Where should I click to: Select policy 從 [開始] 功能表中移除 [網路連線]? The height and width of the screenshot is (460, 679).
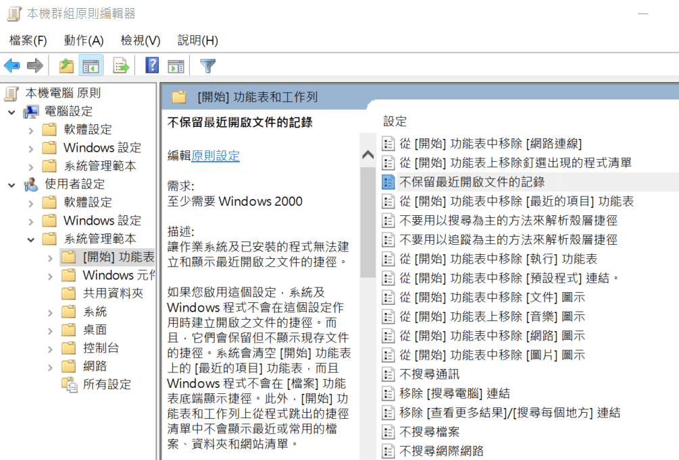[x=491, y=144]
